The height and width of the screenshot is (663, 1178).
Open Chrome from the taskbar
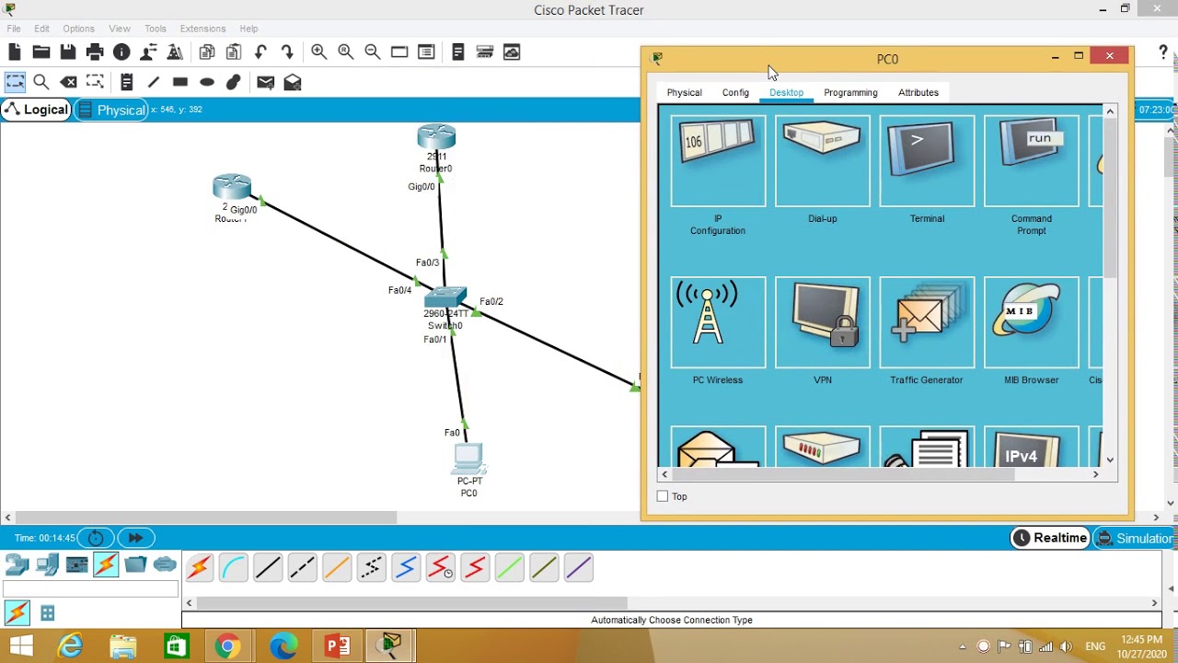click(227, 646)
